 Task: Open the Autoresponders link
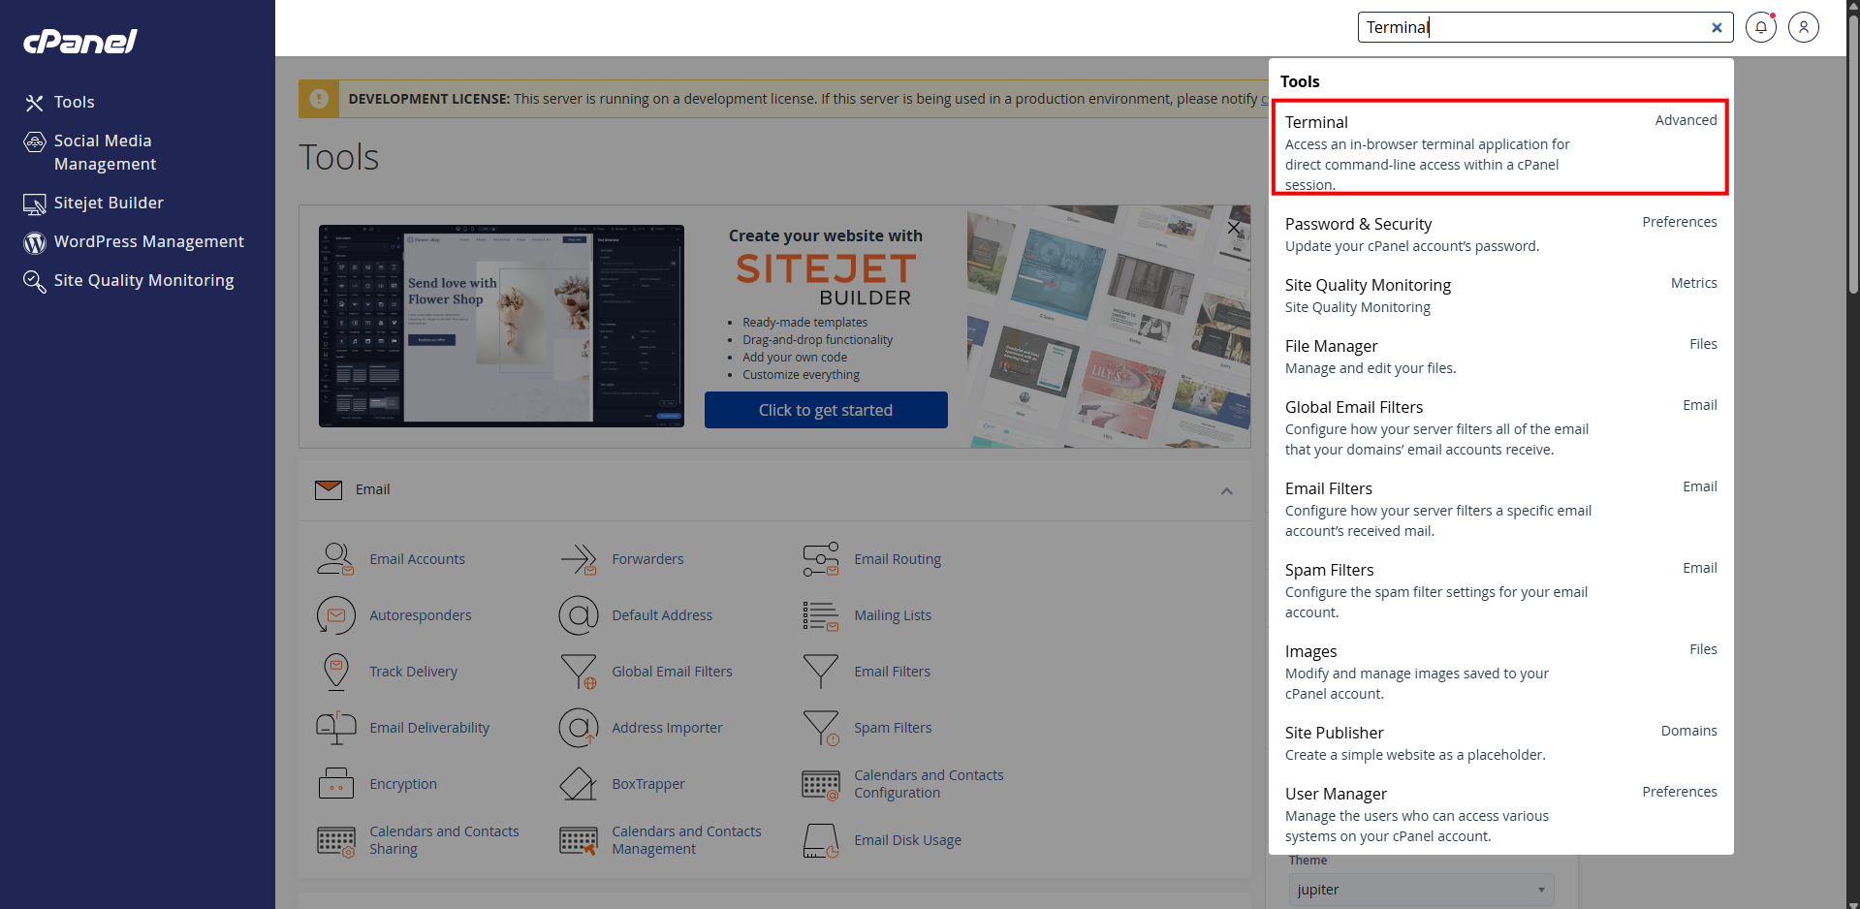(421, 615)
